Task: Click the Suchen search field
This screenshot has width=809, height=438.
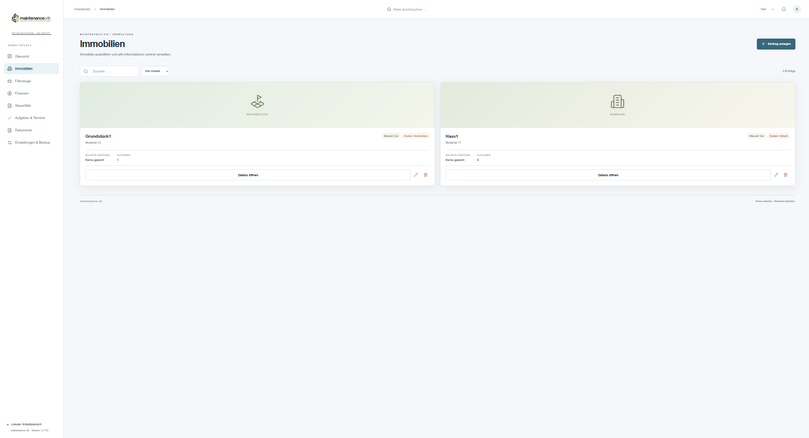Action: (x=109, y=71)
